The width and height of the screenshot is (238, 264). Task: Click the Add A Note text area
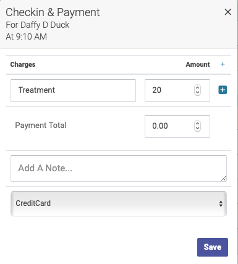(119, 168)
